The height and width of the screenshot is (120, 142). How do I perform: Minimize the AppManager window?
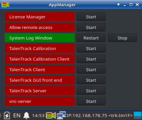125,5
